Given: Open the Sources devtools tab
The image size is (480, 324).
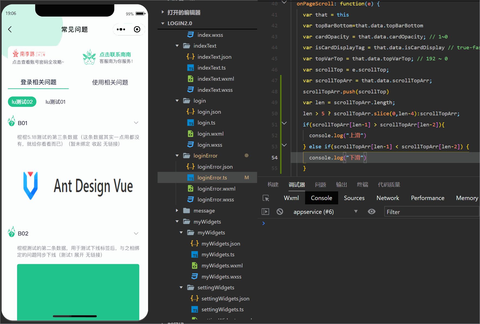Looking at the screenshot, I should click(354, 198).
